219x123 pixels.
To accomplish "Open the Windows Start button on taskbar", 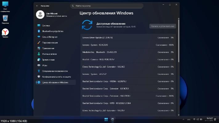I will coord(106,119).
